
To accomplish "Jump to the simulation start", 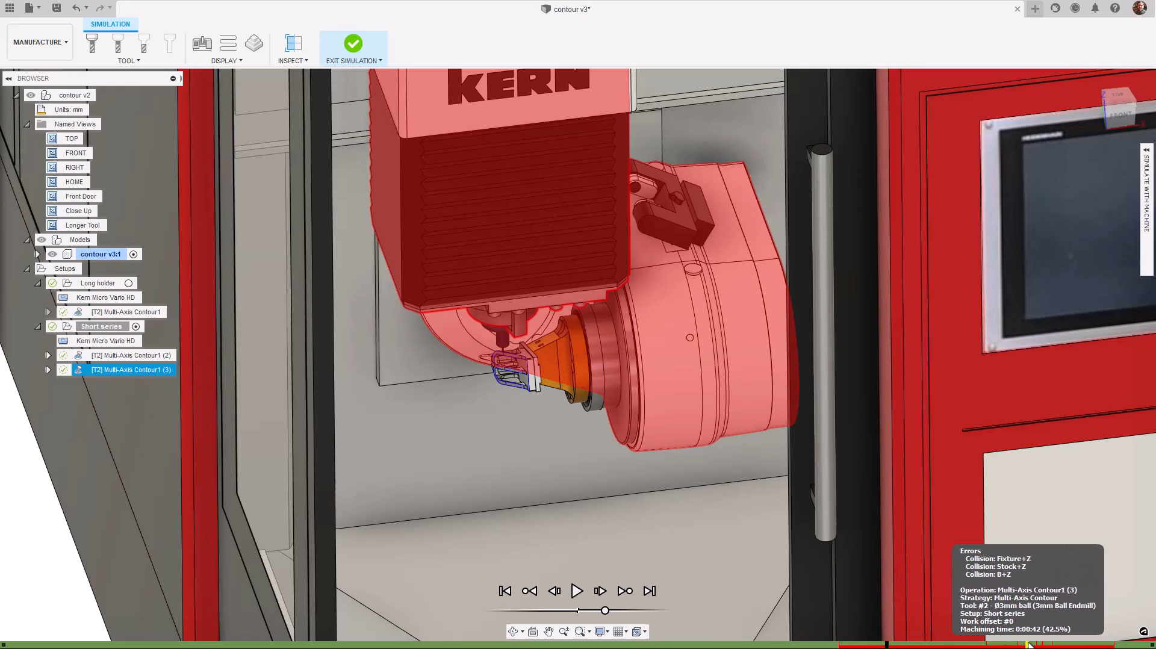I will (505, 591).
